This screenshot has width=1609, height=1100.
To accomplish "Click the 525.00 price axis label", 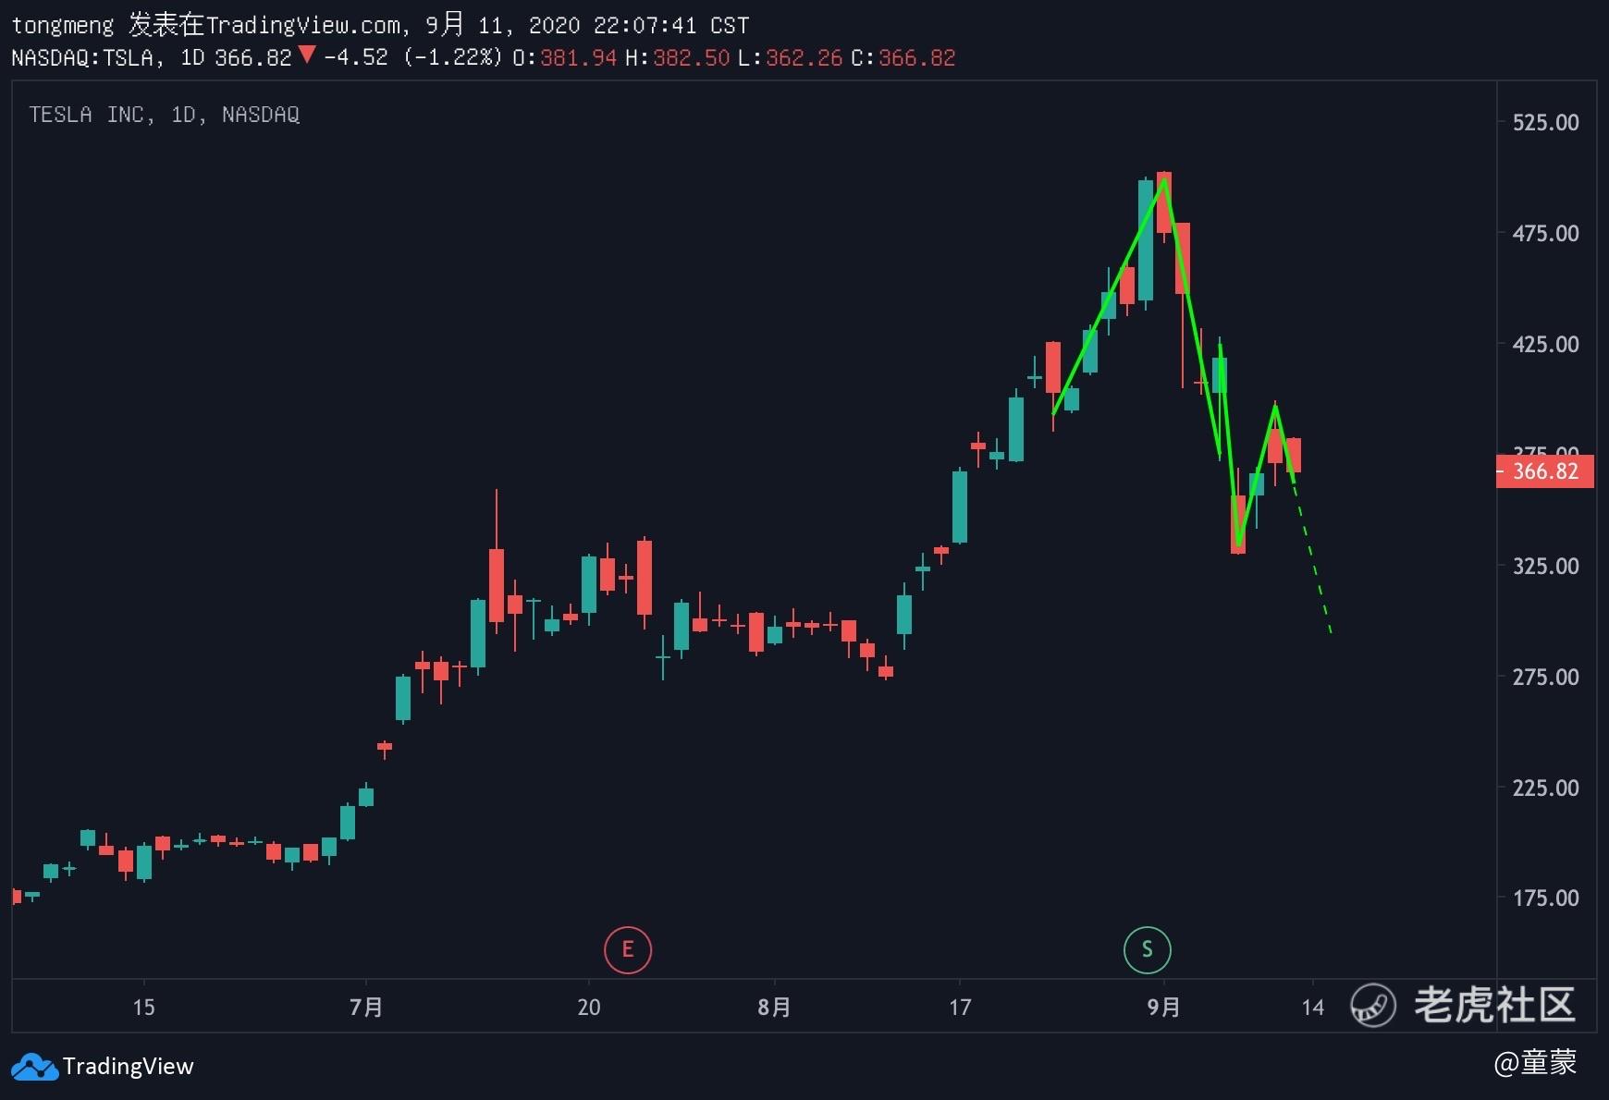I will pos(1545,122).
